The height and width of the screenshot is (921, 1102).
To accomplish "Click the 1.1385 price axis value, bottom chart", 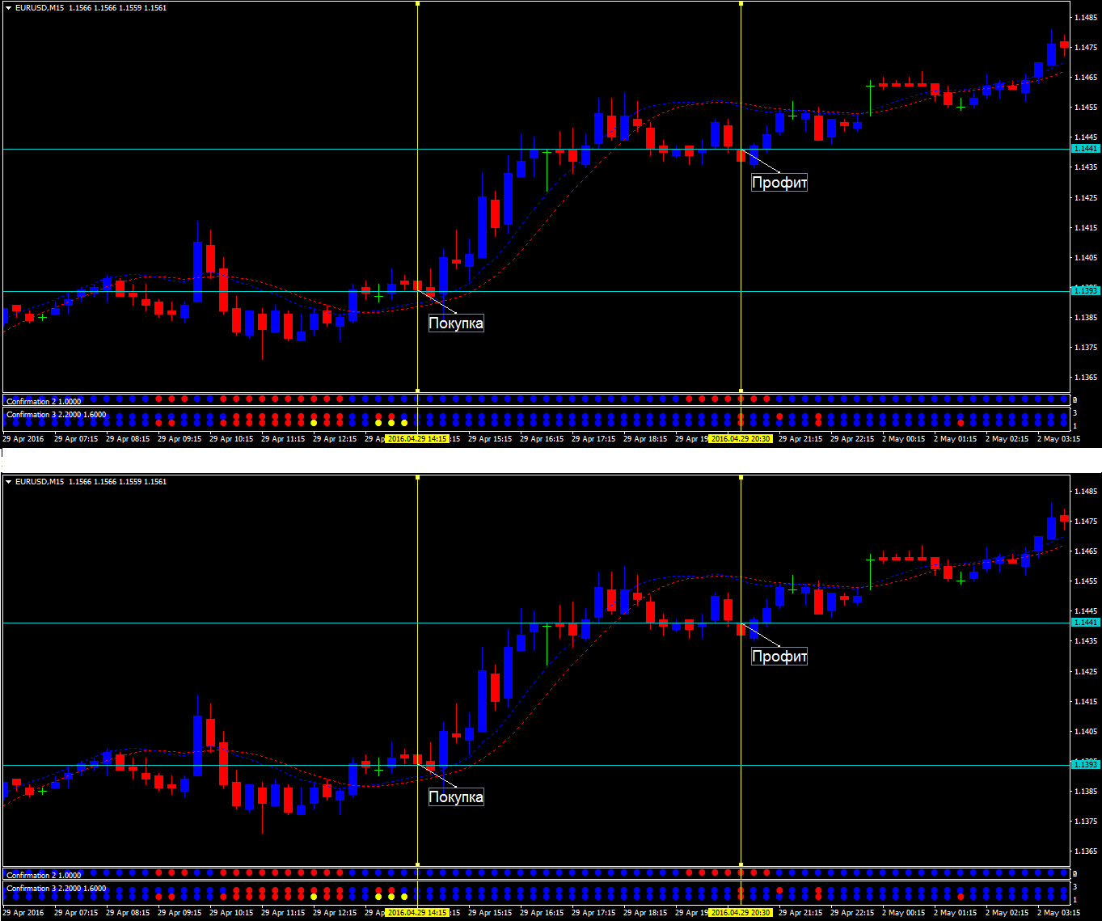I will (1086, 792).
